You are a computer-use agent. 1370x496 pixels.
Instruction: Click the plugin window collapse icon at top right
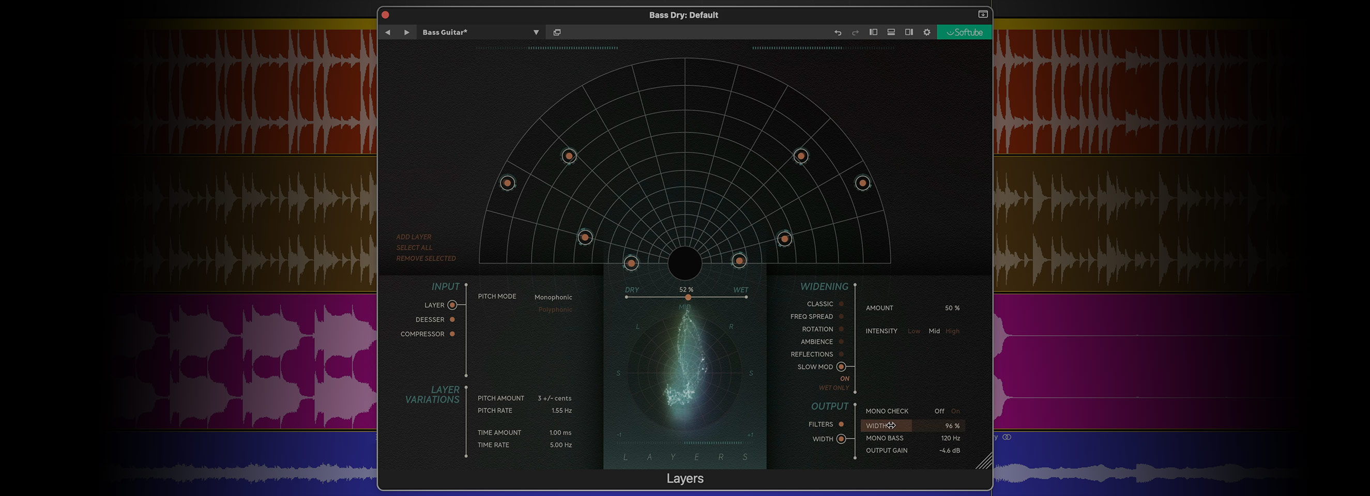982,14
